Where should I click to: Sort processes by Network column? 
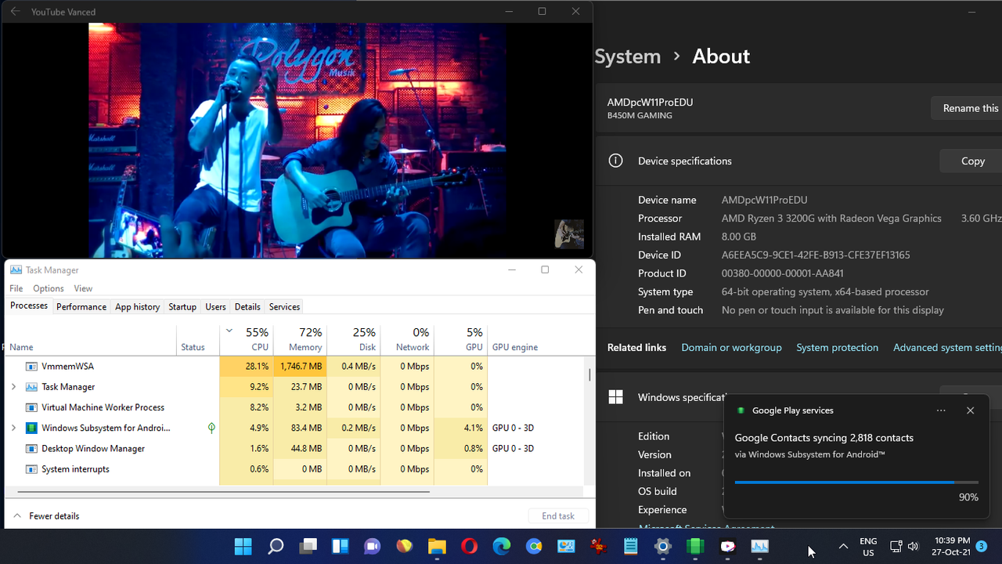pyautogui.click(x=407, y=340)
